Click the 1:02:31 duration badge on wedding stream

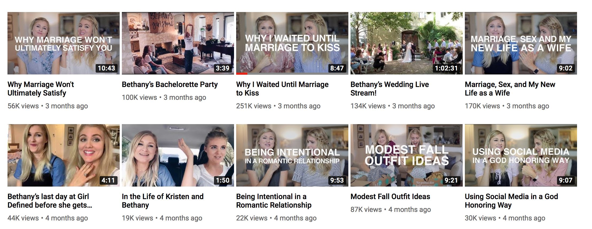tap(446, 68)
